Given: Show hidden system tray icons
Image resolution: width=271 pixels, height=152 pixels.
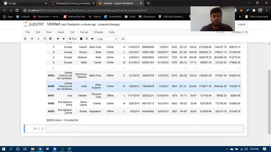Looking at the screenshot, I should click(227, 149).
